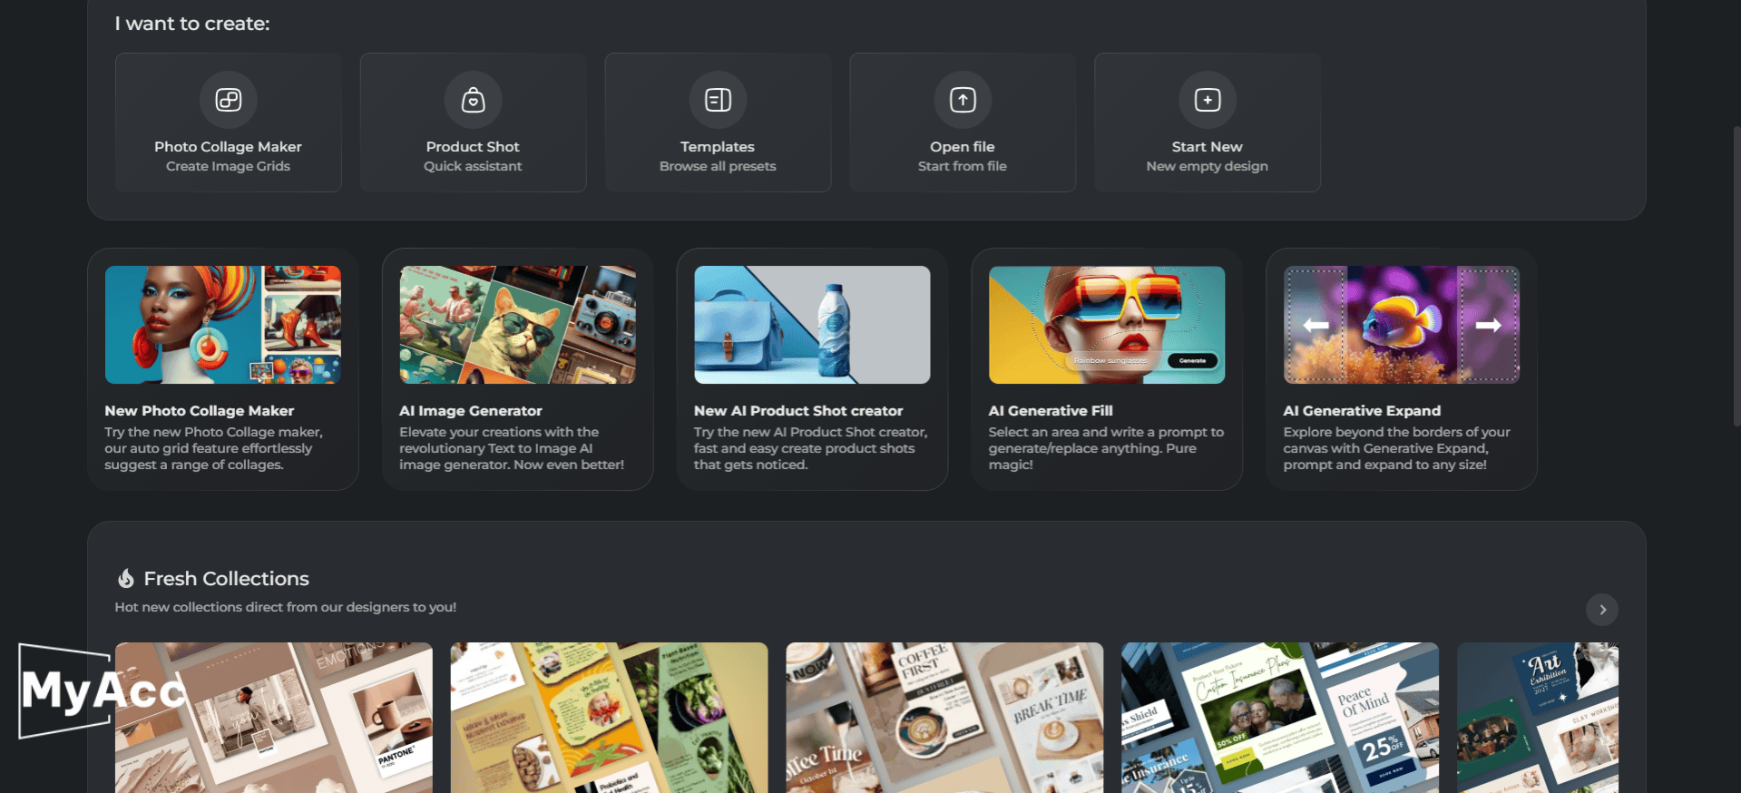Open the New Photo Collage Maker thumbnail

[x=223, y=325]
